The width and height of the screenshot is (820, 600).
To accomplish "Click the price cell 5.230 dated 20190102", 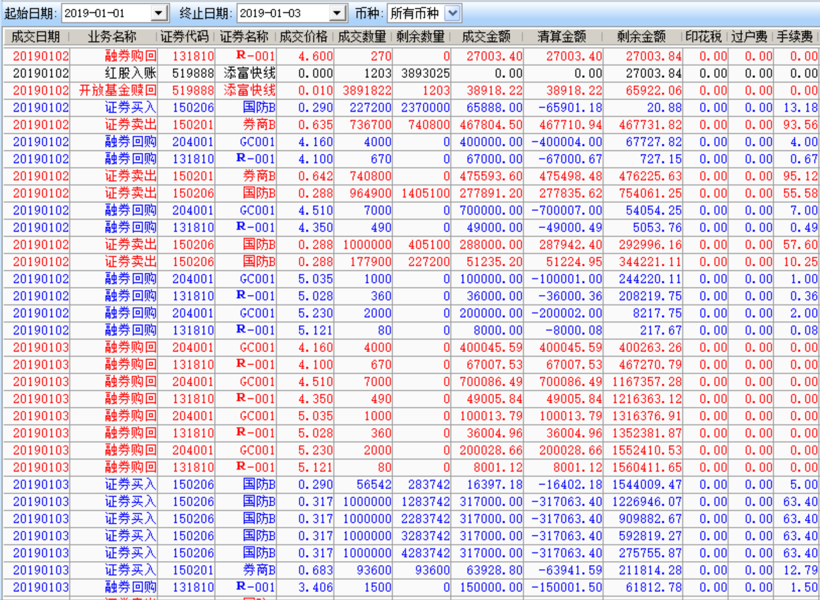I will (305, 313).
